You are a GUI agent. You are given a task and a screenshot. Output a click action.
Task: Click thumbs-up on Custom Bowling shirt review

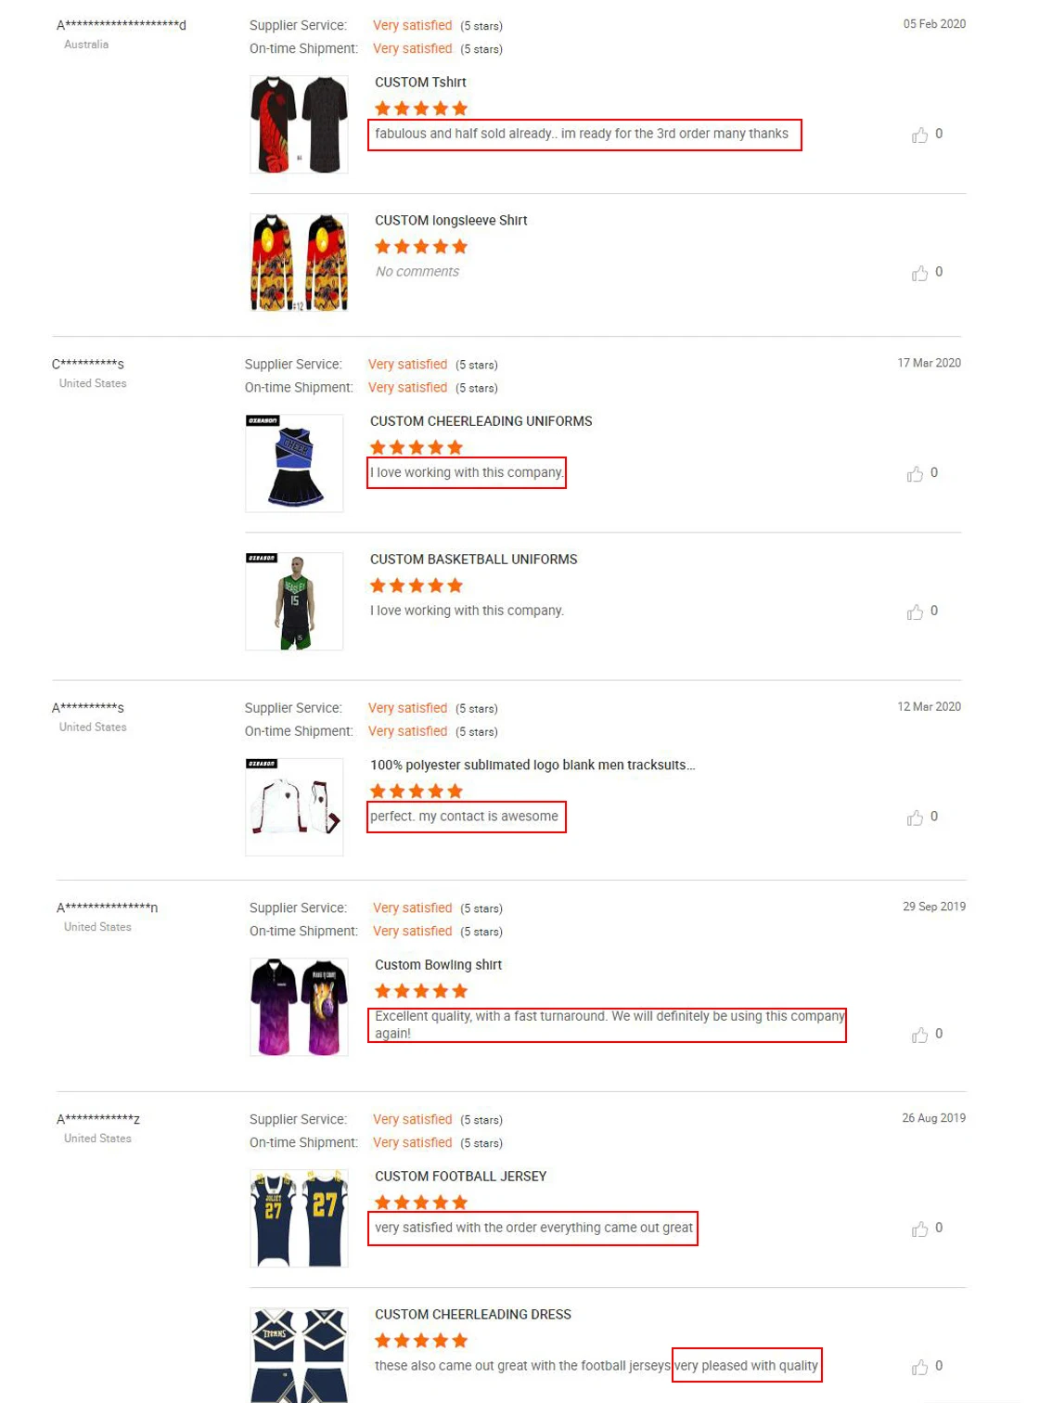919,1035
